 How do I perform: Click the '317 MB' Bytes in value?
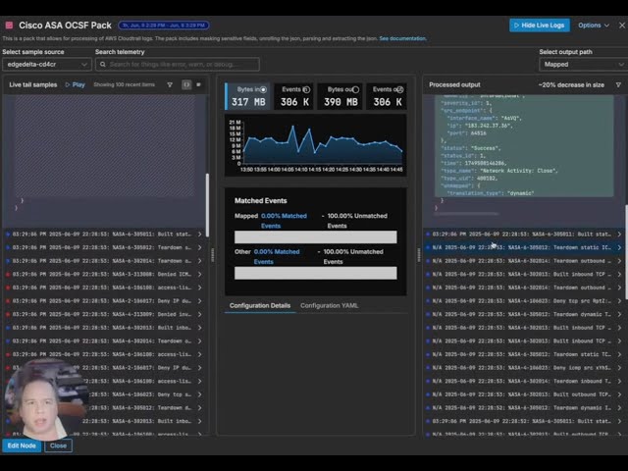[x=248, y=102]
